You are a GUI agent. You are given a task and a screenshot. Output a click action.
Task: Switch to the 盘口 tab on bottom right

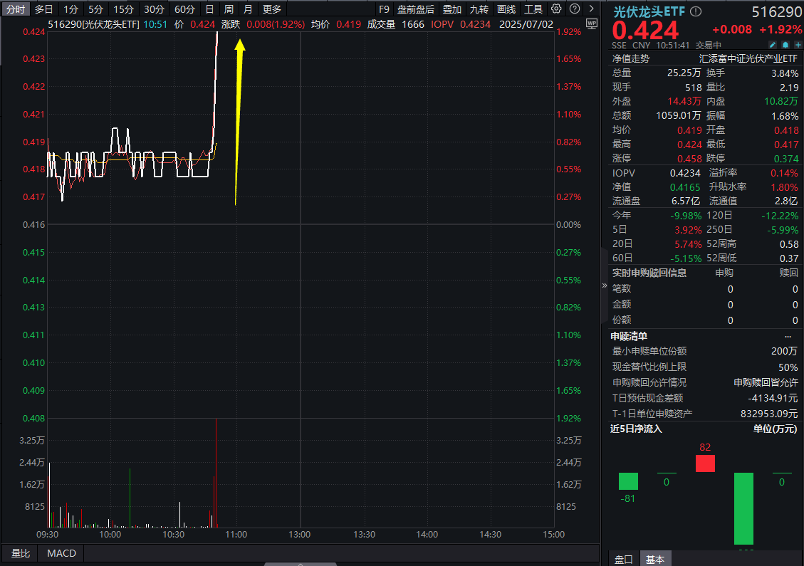(622, 560)
